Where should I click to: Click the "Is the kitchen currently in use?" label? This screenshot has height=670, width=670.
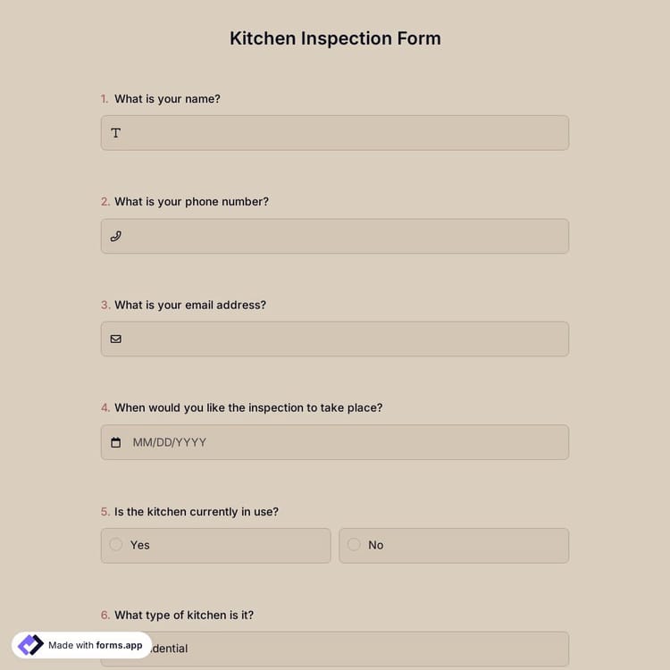[197, 512]
